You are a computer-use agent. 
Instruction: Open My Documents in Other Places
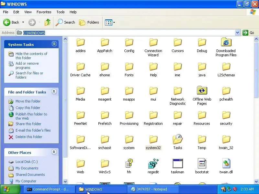pos(27,168)
